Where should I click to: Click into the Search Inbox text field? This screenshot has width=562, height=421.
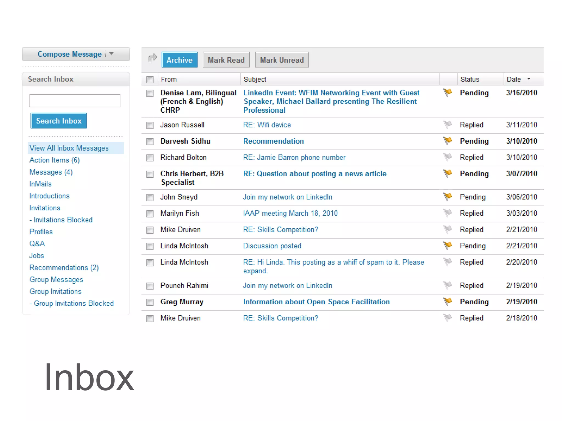[75, 101]
